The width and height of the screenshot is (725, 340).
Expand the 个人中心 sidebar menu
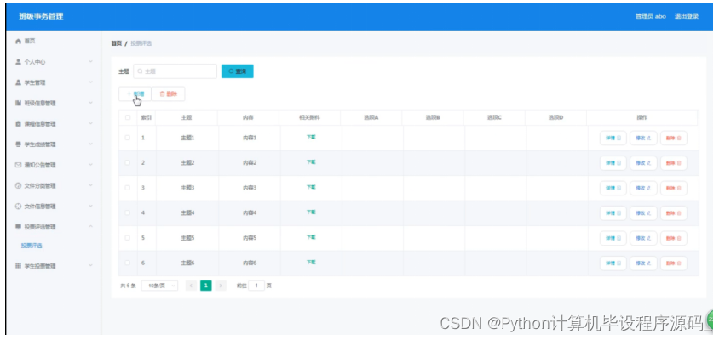click(54, 62)
